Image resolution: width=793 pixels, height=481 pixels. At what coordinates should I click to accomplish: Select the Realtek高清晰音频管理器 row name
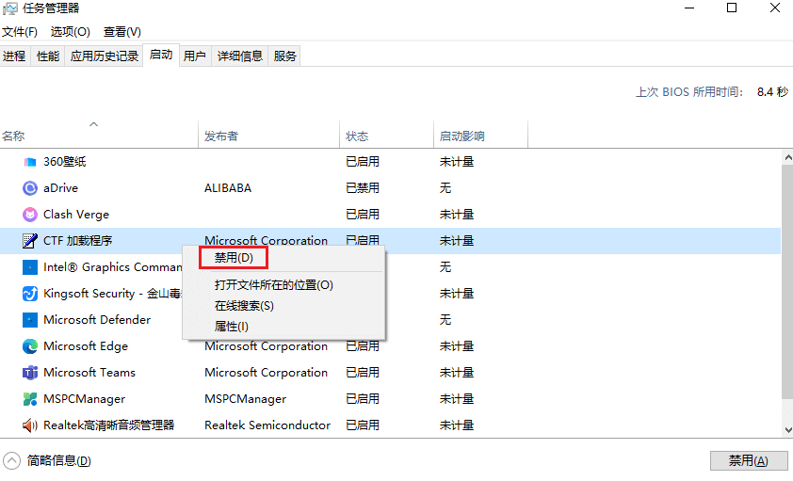[x=109, y=425]
